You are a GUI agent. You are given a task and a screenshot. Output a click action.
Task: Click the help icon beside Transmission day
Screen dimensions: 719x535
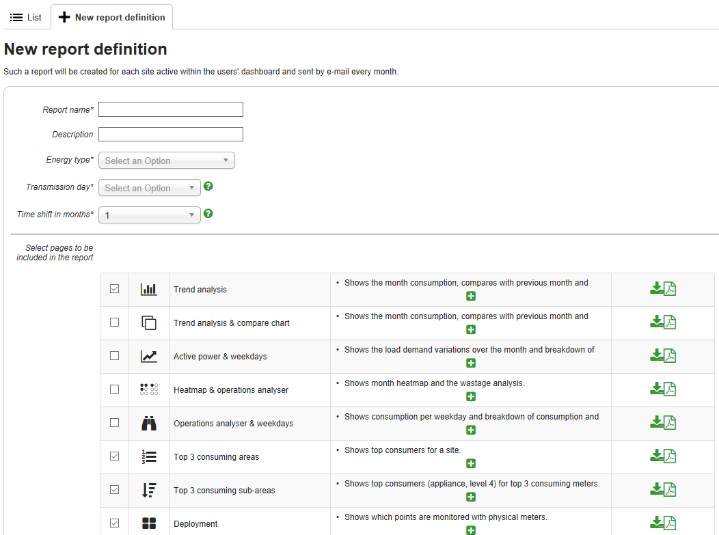(208, 187)
